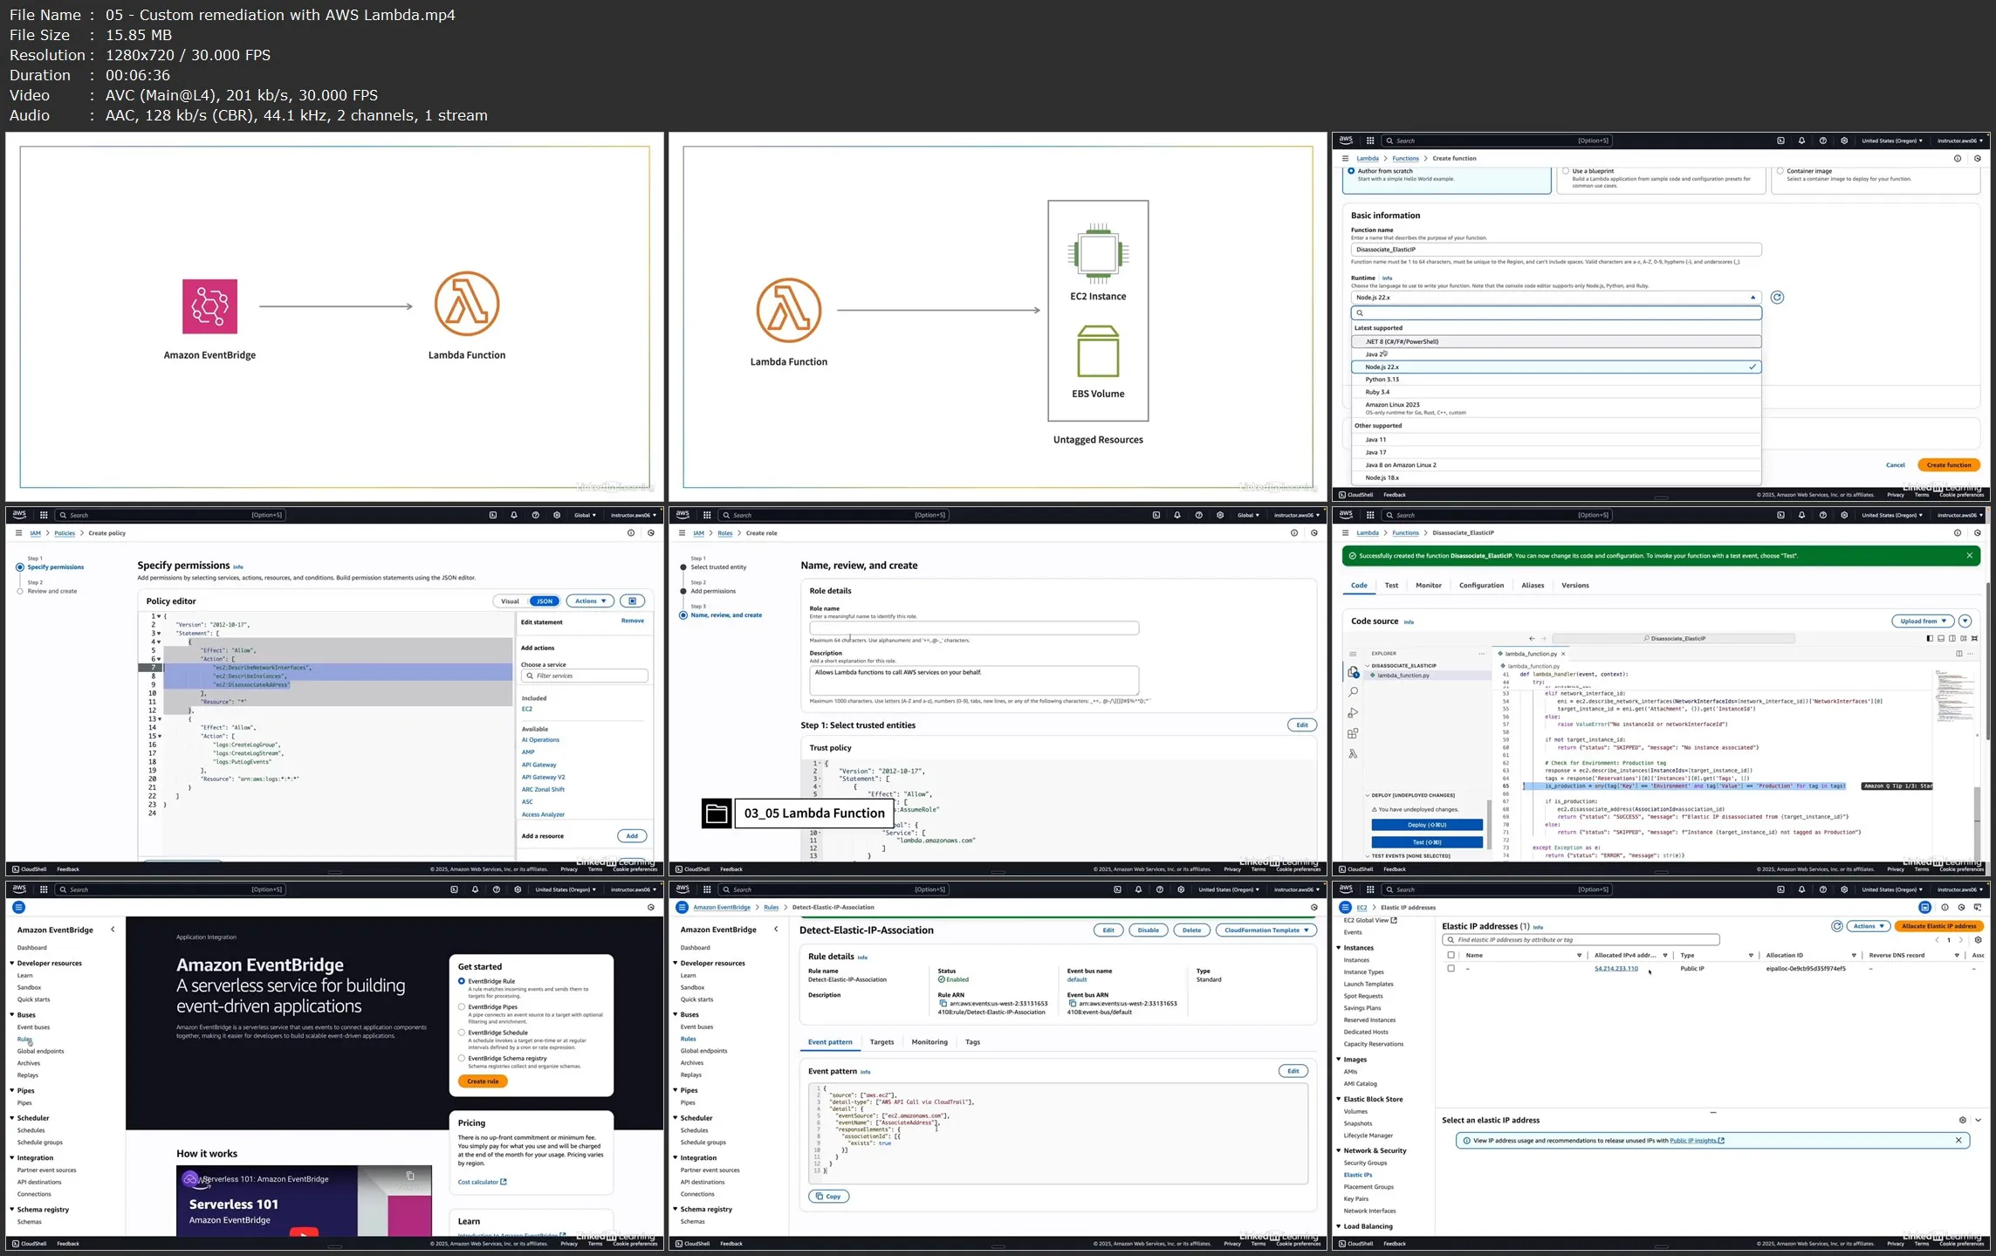1996x1256 pixels.
Task: Select Author from scratch option
Action: [x=1351, y=171]
